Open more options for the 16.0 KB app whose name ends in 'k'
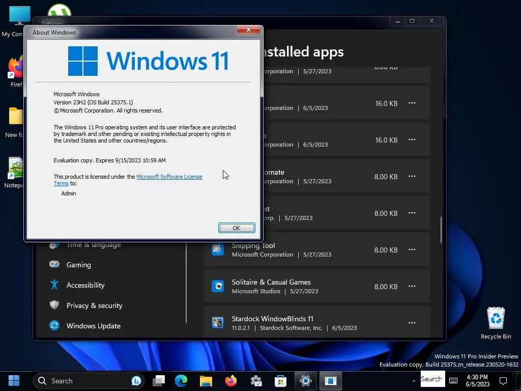The image size is (521, 391). pos(412,139)
